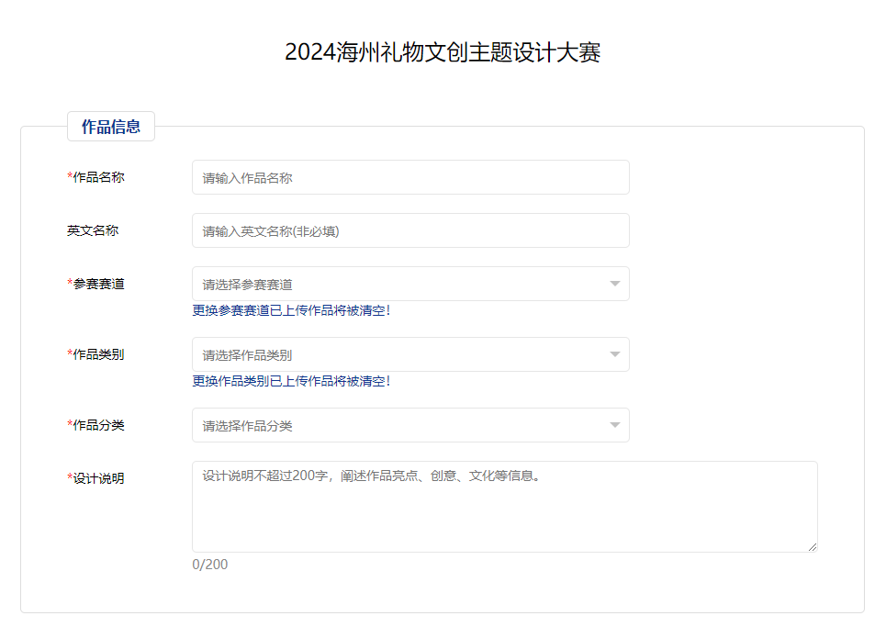Click the 设计说明 field label
This screenshot has height=627, width=886.
click(97, 478)
